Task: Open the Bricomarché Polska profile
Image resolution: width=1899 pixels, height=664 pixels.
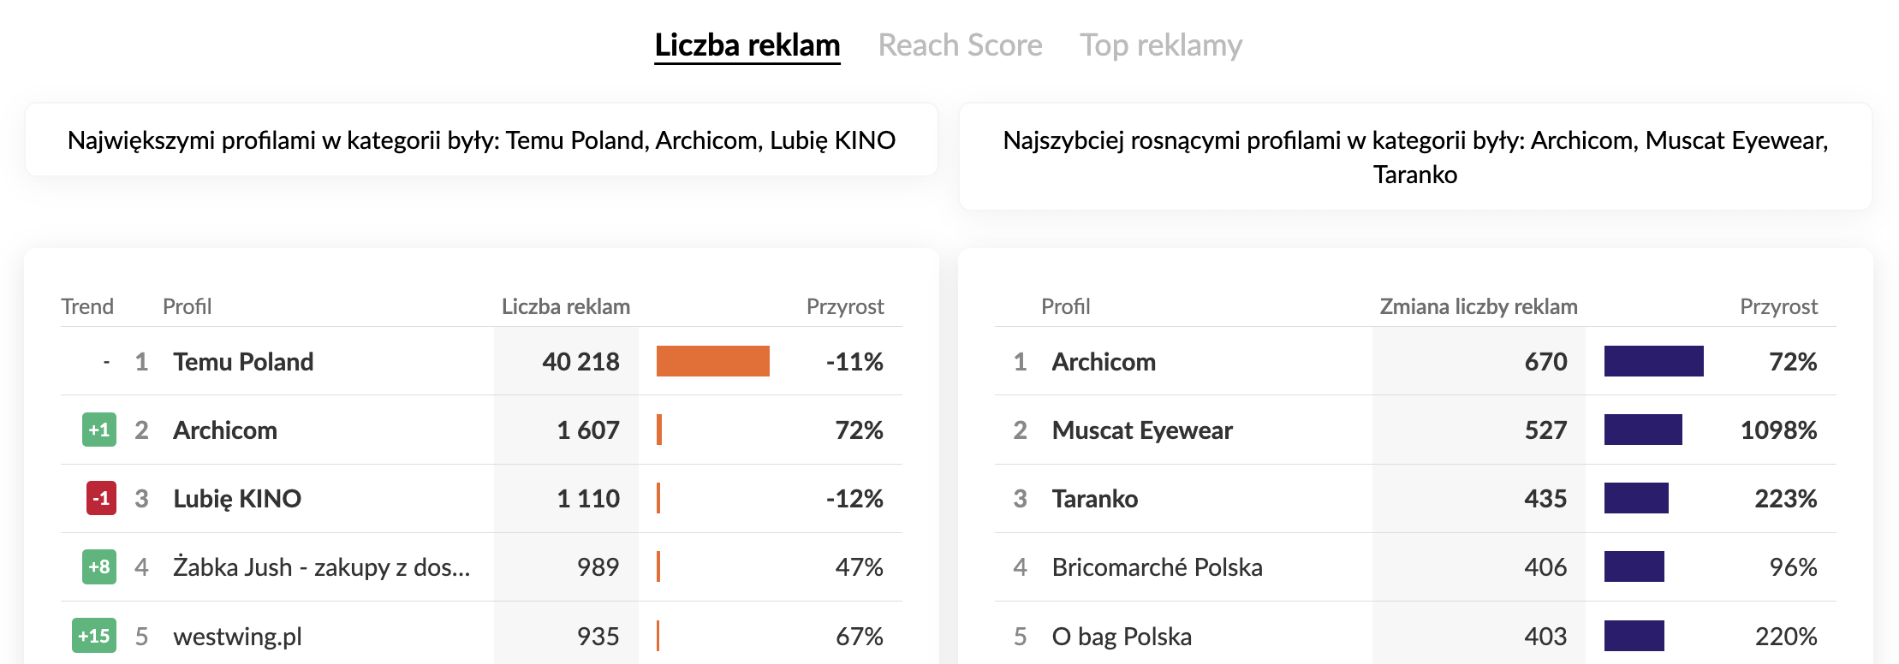Action: click(x=1157, y=567)
